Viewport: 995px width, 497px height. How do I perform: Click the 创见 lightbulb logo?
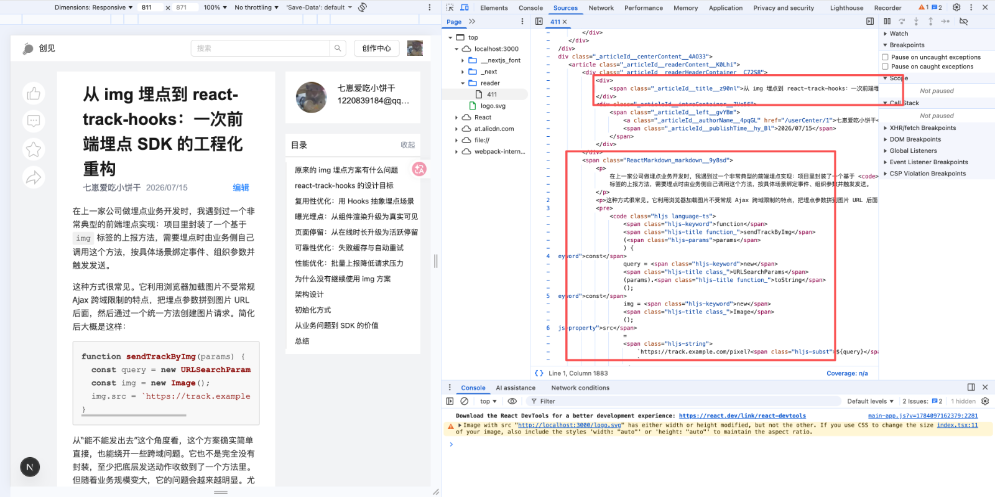28,49
